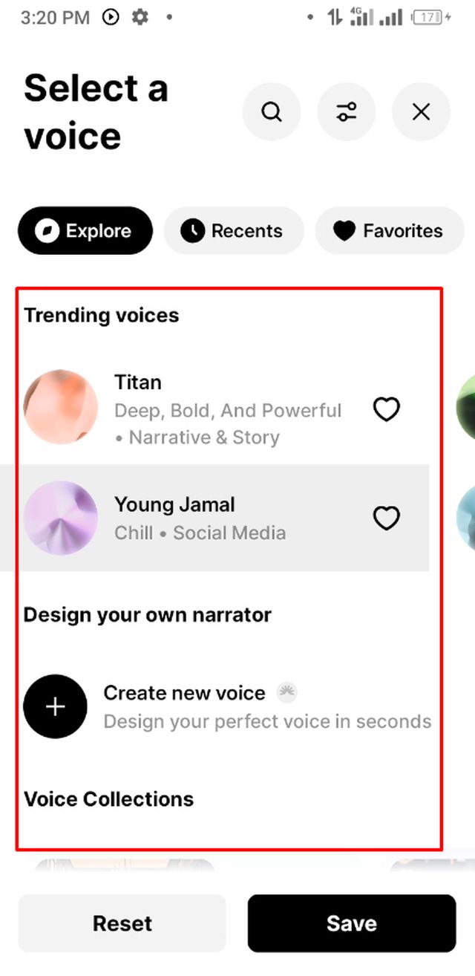This screenshot has height=976, width=475.
Task: Open the voice search icon
Action: coord(272,112)
